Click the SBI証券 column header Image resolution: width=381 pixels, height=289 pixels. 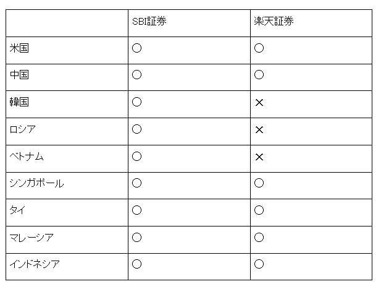pyautogui.click(x=149, y=22)
